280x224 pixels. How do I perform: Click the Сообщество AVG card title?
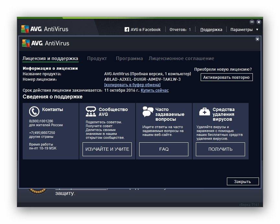pyautogui.click(x=113, y=112)
